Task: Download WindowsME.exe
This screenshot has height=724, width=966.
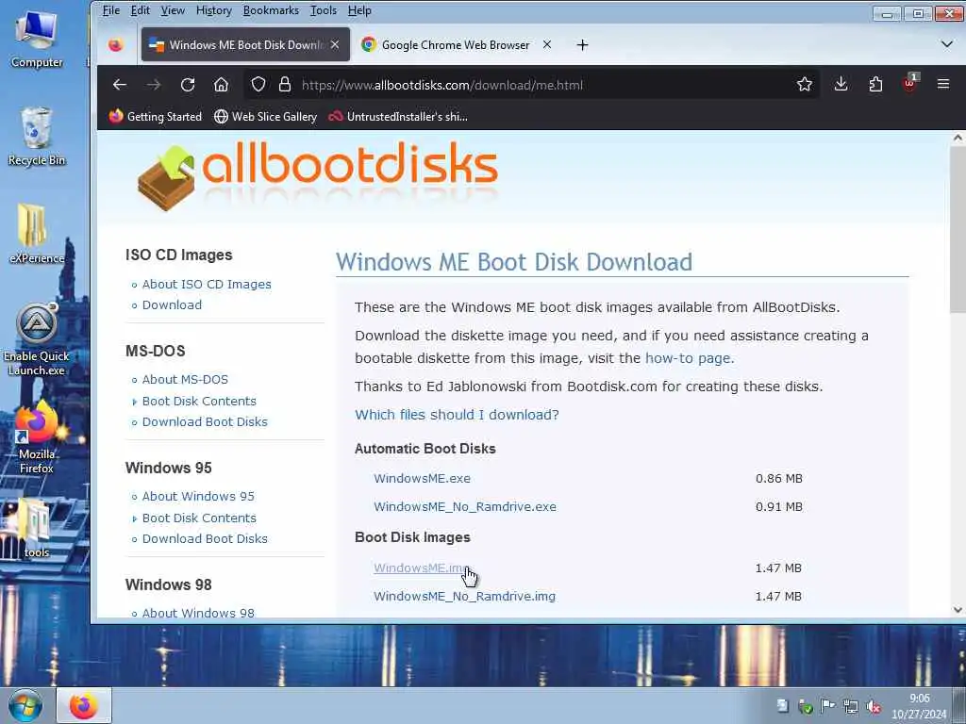Action: [422, 478]
